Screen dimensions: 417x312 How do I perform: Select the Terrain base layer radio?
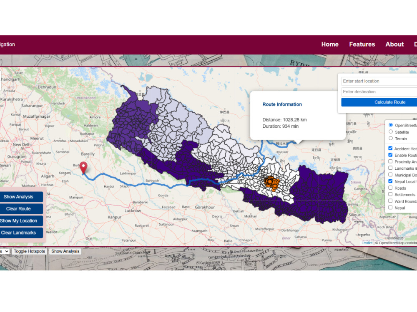(391, 138)
